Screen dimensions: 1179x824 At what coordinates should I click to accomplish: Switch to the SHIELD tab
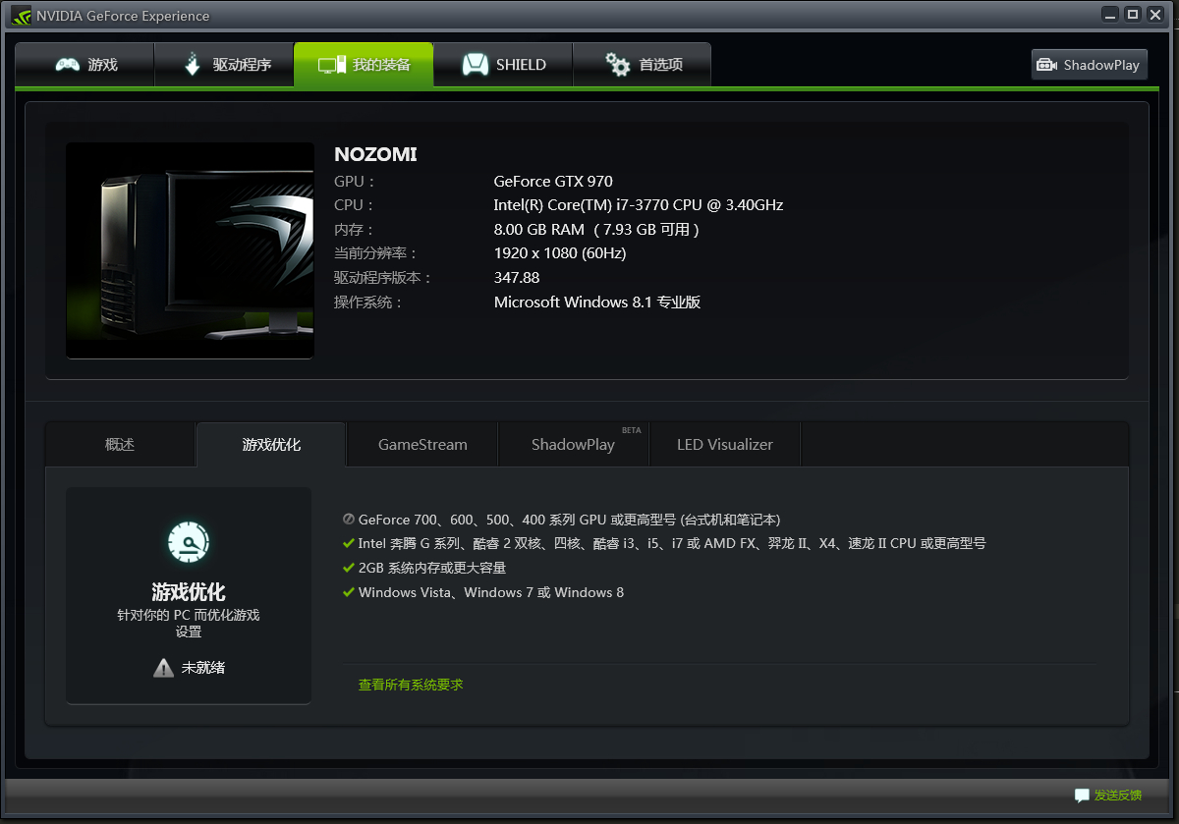(503, 65)
